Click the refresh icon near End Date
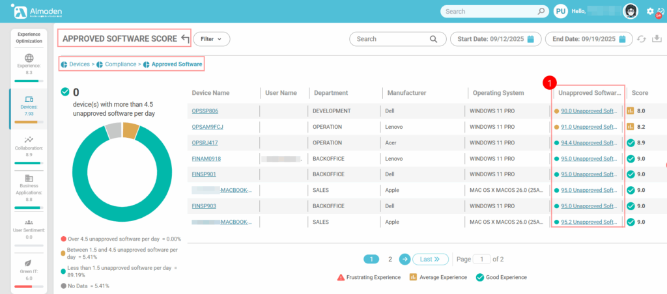 pyautogui.click(x=642, y=39)
